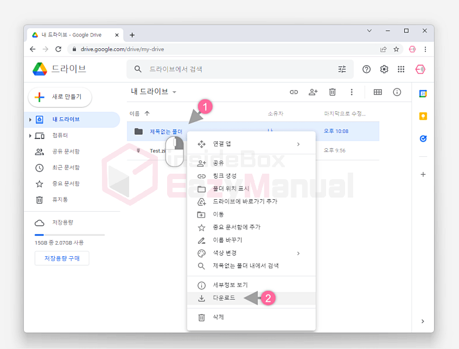Choose 중요 문서함에 추가 menu item
This screenshot has height=349, width=459.
coord(251,227)
